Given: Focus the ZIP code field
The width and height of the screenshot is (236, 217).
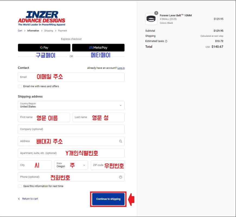Looking at the screenshot, I should (x=108, y=165).
